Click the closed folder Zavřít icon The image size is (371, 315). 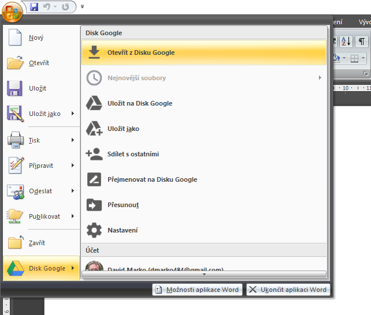16,242
